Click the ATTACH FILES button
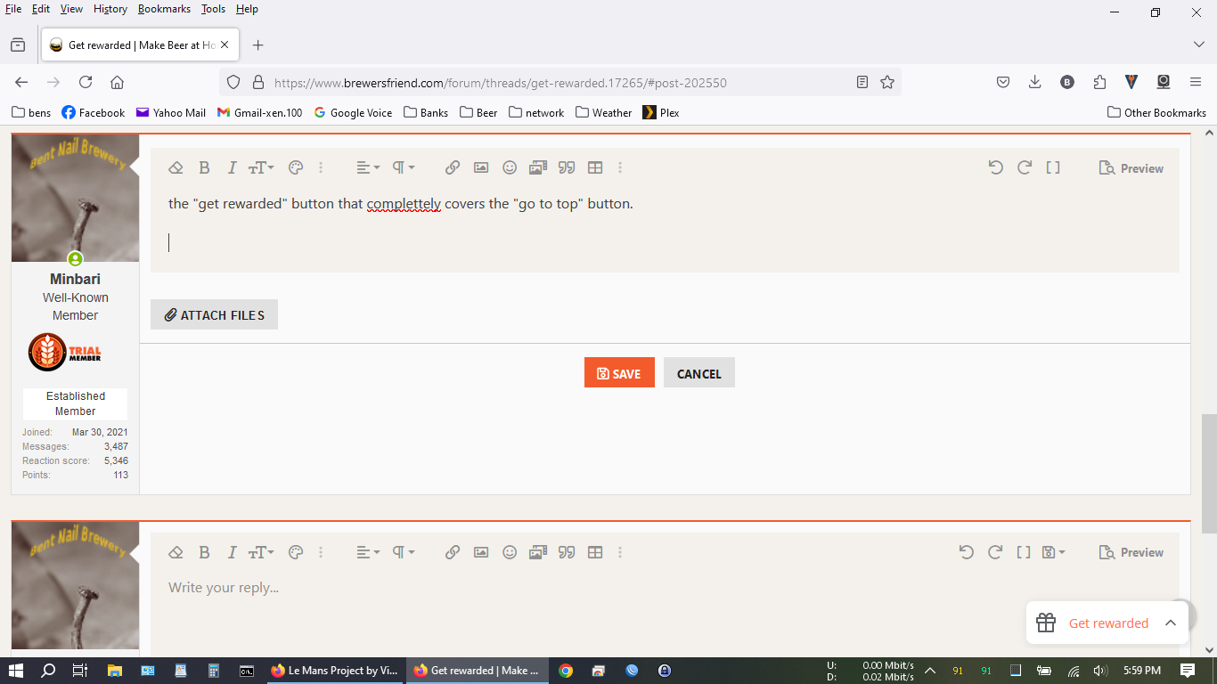 tap(214, 315)
